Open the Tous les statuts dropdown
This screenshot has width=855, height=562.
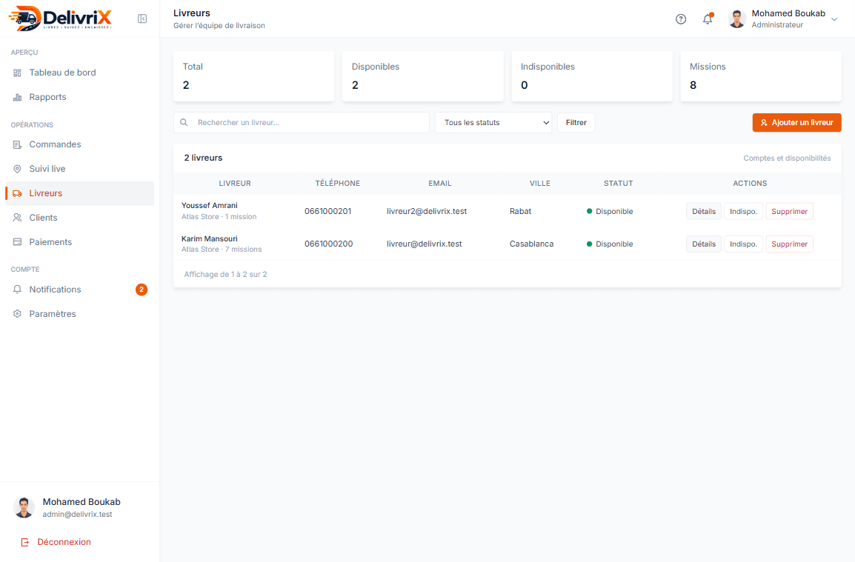pos(493,123)
